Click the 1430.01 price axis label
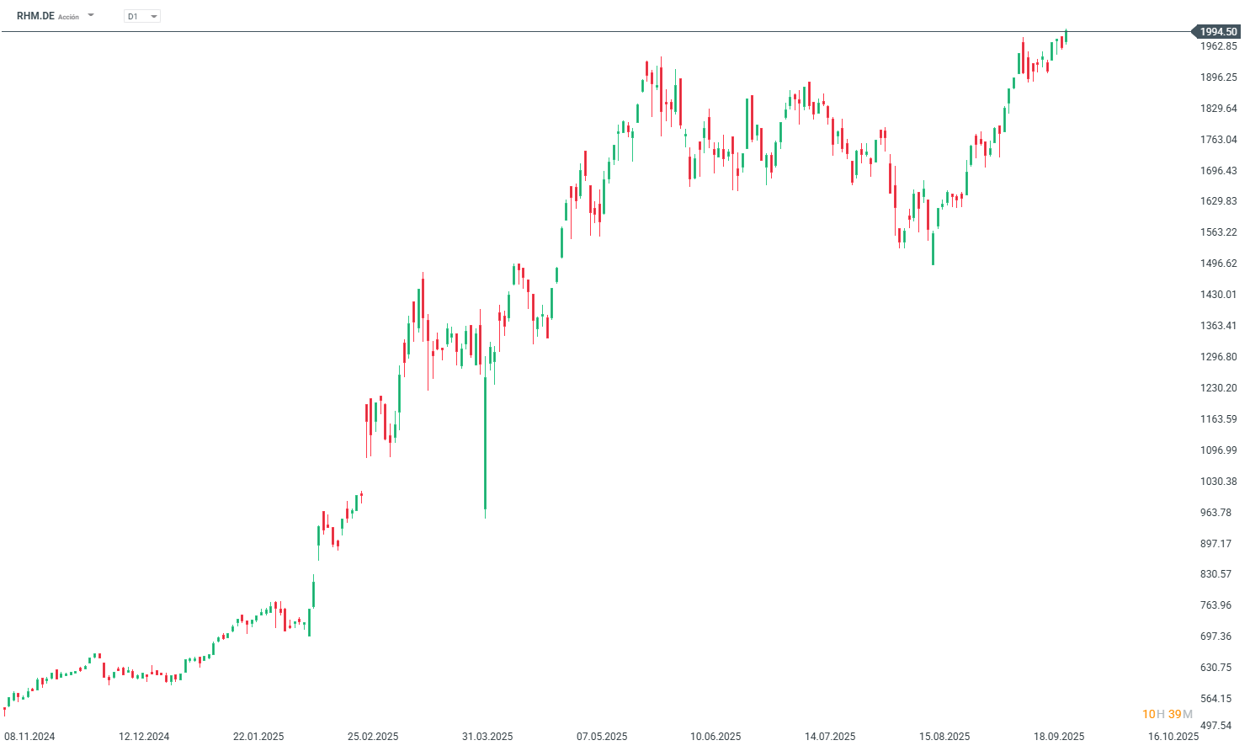Image resolution: width=1250 pixels, height=751 pixels. coord(1218,295)
